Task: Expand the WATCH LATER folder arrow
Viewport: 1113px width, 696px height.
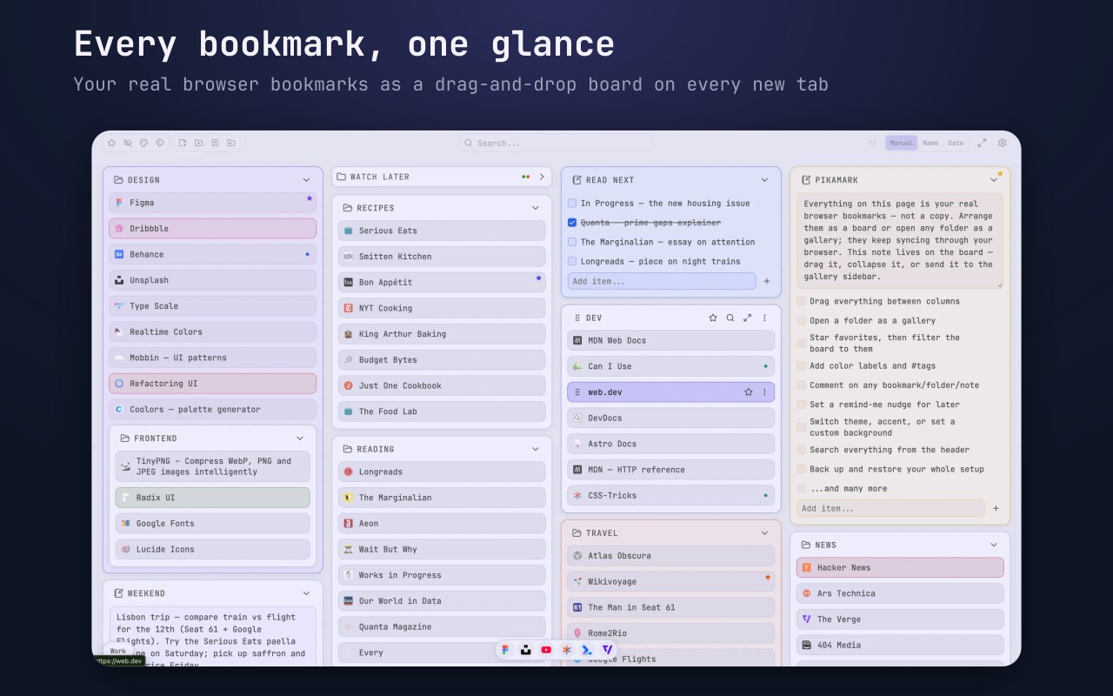Action: [x=542, y=177]
